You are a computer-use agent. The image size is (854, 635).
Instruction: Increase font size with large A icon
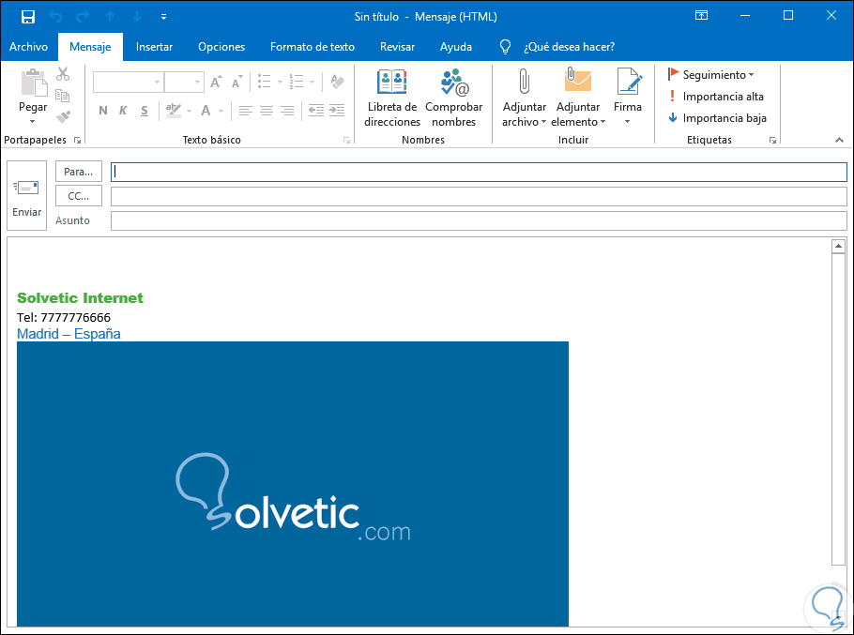coord(216,83)
